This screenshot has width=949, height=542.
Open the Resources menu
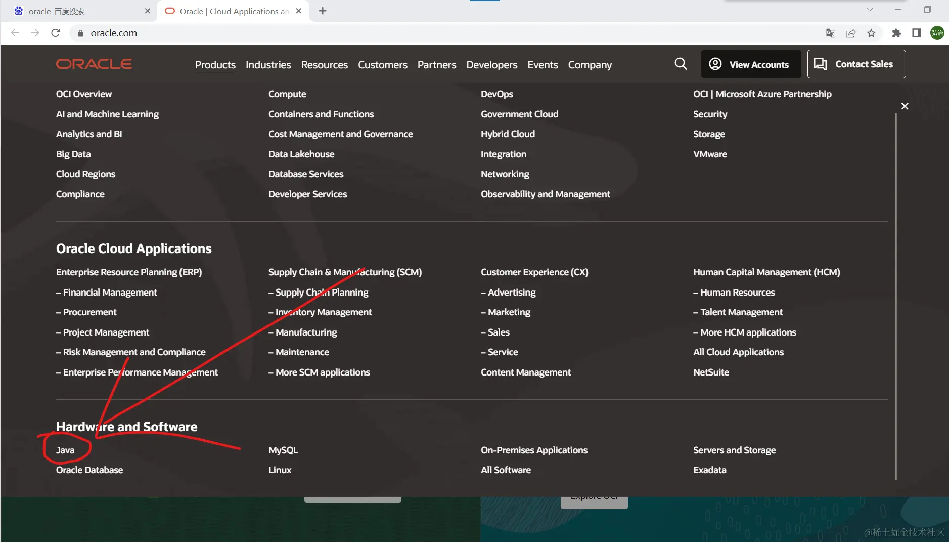324,65
